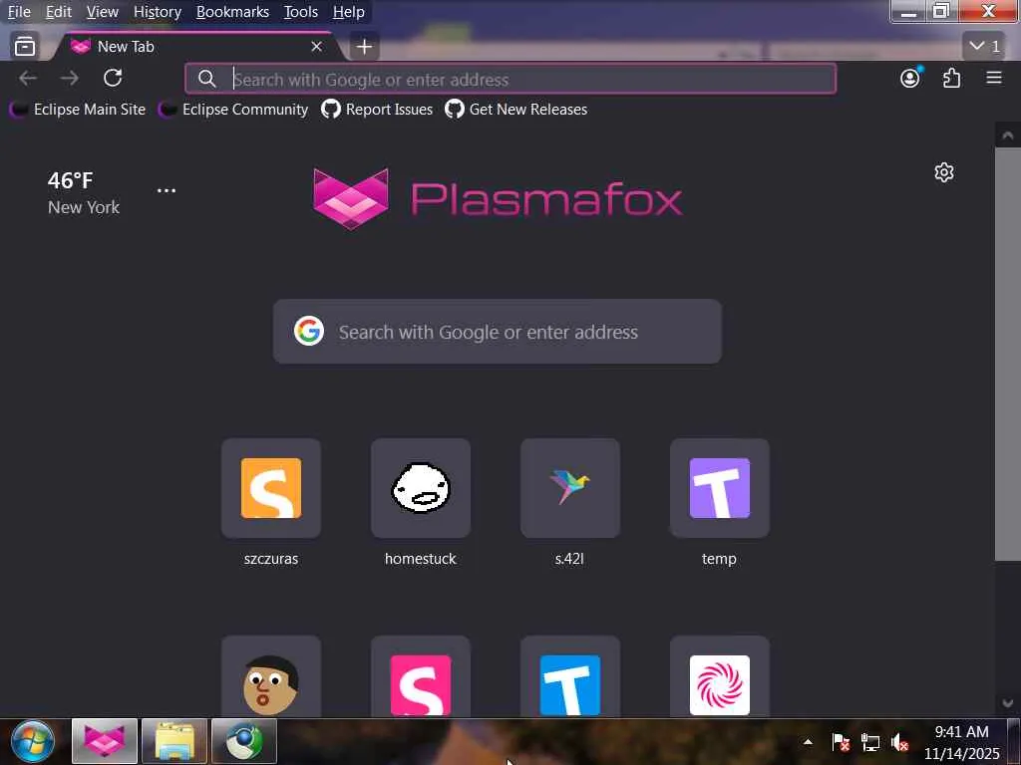The height and width of the screenshot is (765, 1021).
Task: Open the Firefox View tab overview icon
Action: (25, 46)
